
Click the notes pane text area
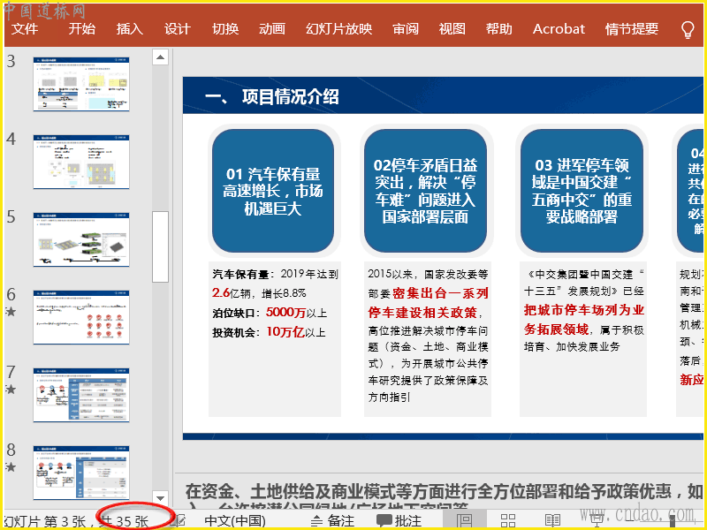442,494
